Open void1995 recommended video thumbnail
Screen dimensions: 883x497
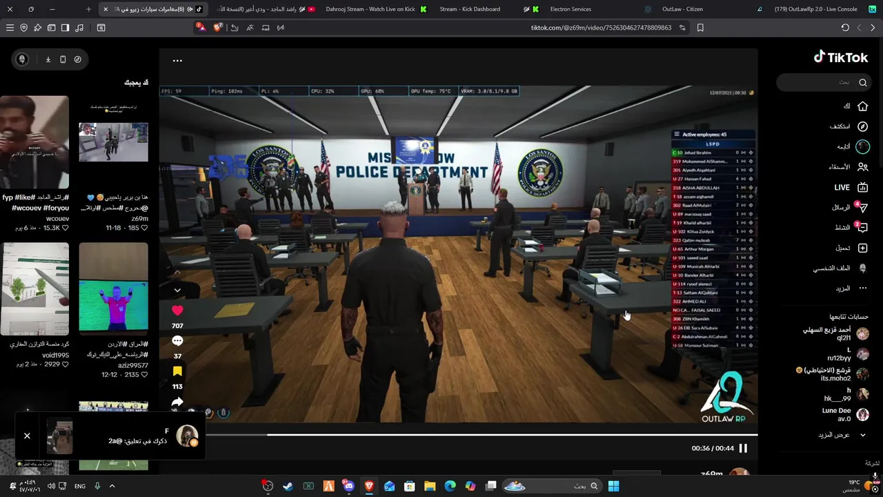click(34, 289)
